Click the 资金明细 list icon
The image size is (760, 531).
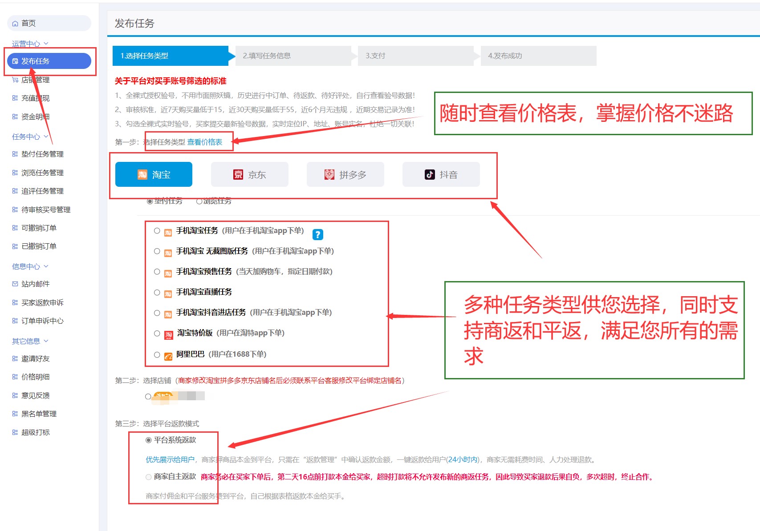[15, 117]
